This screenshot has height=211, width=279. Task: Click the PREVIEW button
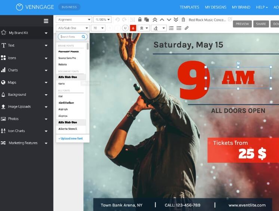click(x=242, y=24)
